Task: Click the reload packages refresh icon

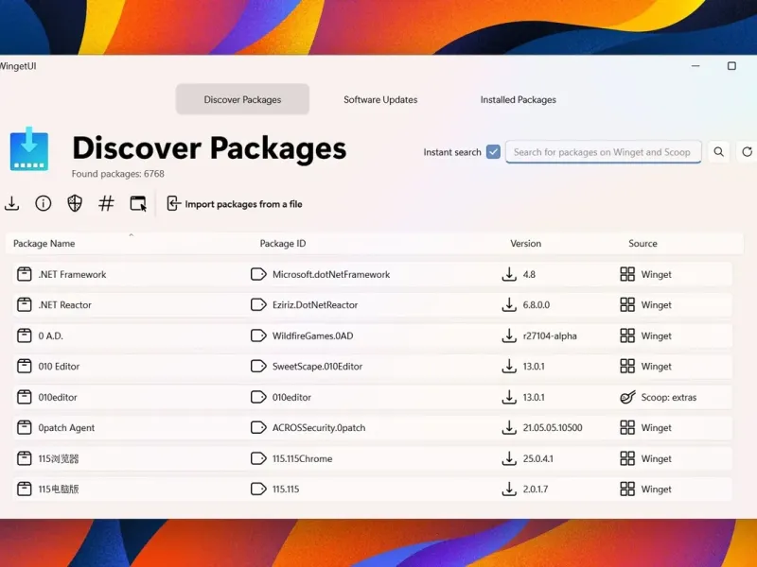Action: coord(747,152)
